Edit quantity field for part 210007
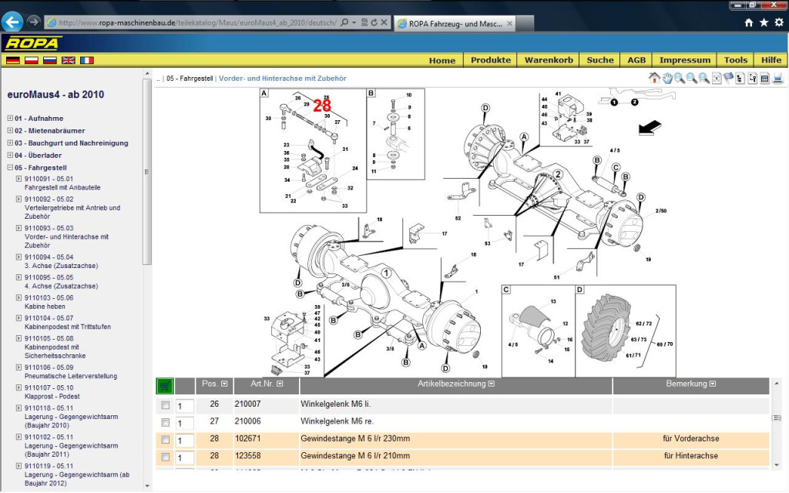 click(x=185, y=406)
